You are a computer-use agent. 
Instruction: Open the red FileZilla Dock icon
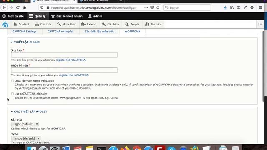coord(160,148)
